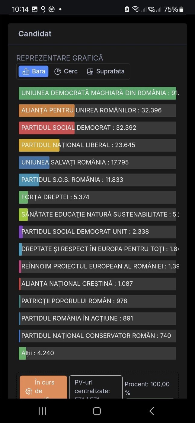Tap the Candidat section header
Viewport: 195px width, 423px height.
tap(35, 34)
